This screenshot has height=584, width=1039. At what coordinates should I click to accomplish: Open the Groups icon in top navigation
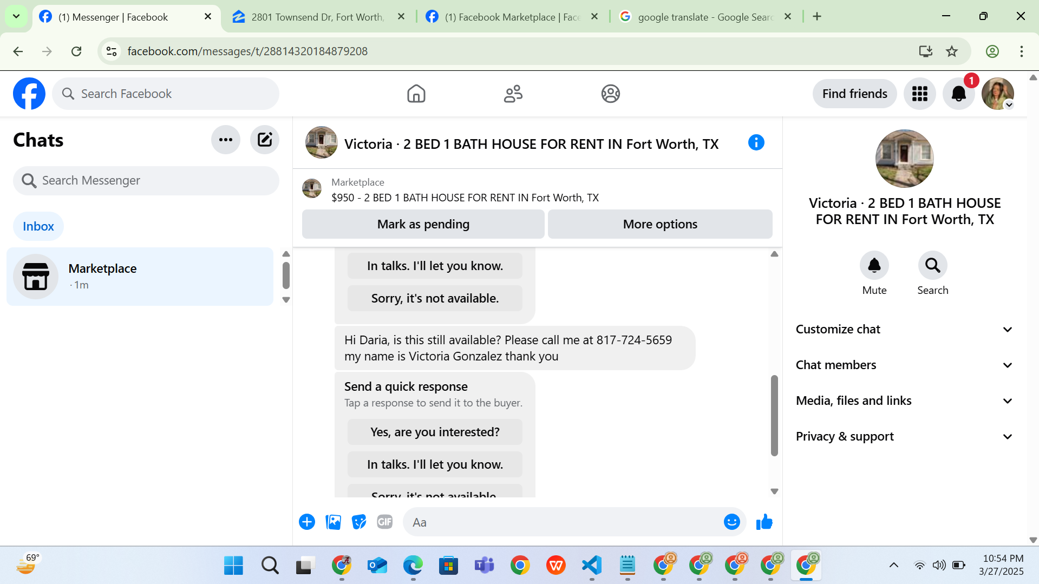611,94
